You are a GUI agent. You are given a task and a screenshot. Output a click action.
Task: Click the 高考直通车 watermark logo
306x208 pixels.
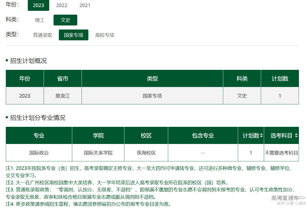pos(285,198)
